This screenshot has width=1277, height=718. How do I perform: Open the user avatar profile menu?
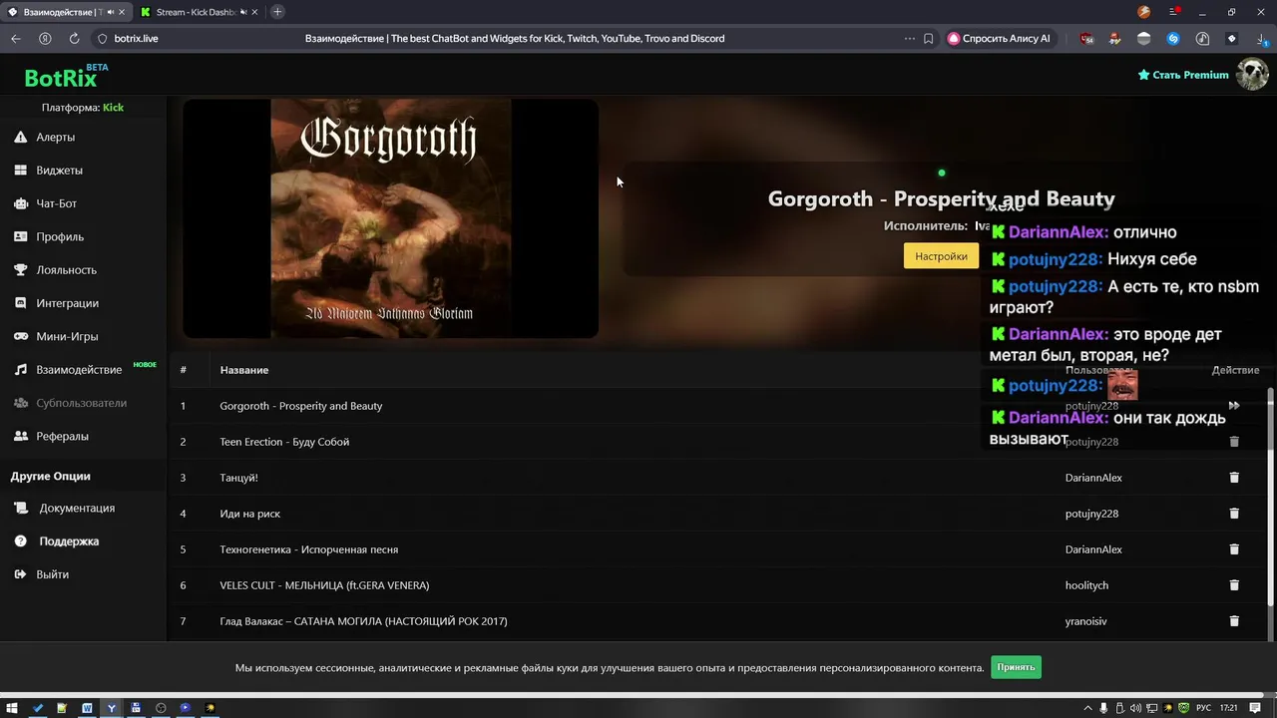point(1252,75)
